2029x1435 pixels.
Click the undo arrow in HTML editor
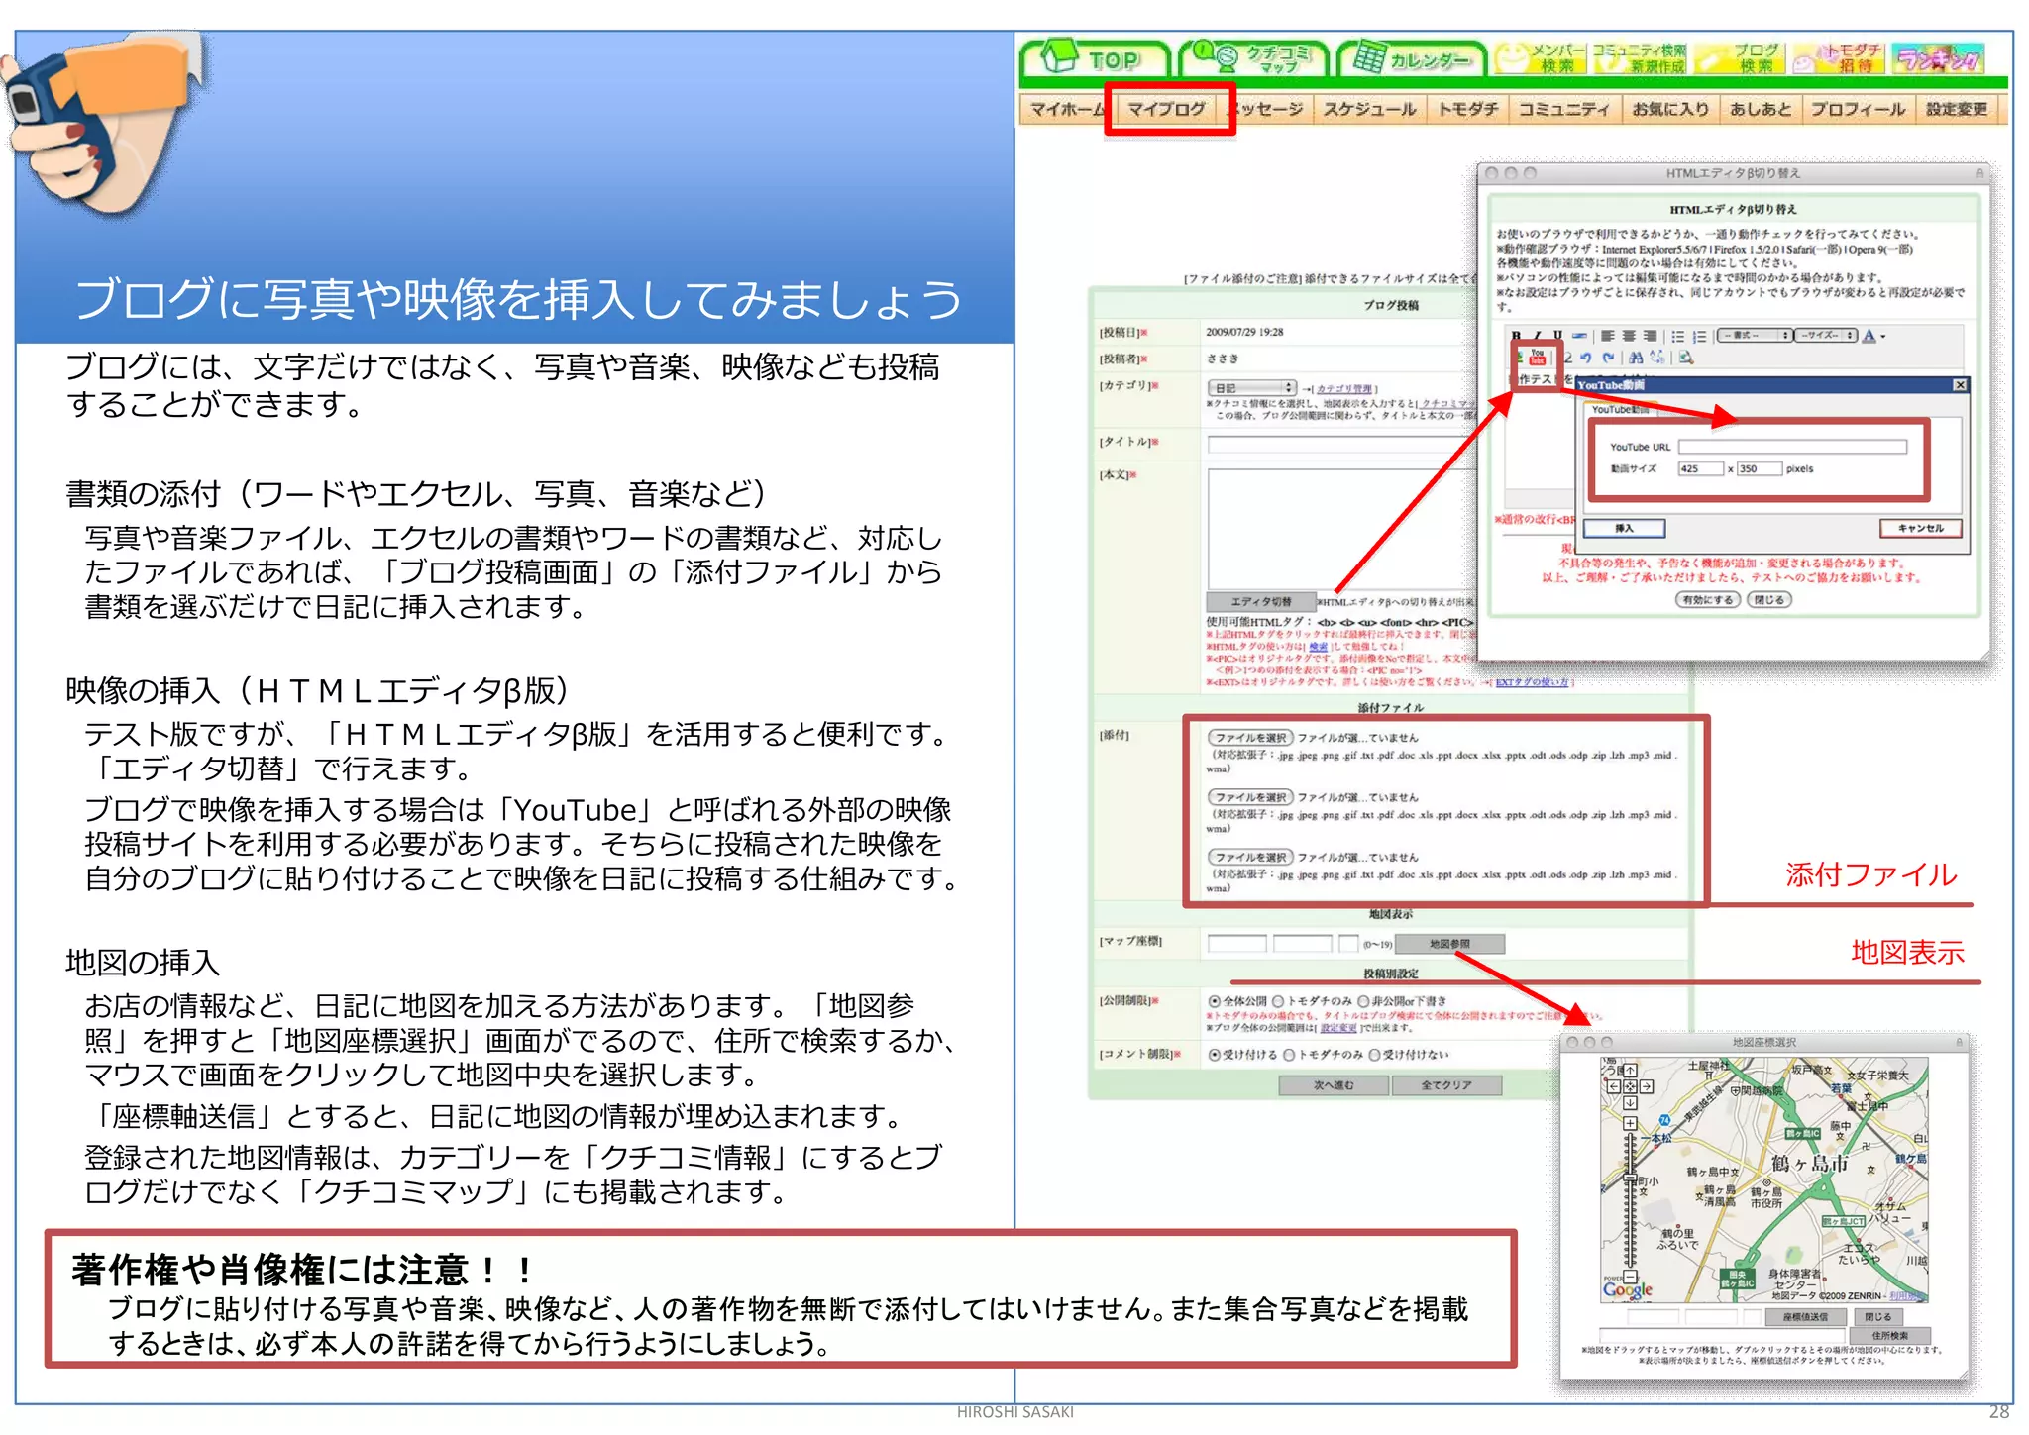click(x=1585, y=358)
